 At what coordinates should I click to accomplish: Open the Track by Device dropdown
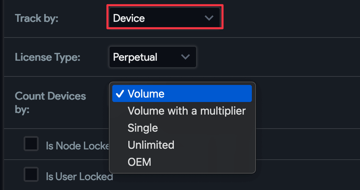pos(165,18)
